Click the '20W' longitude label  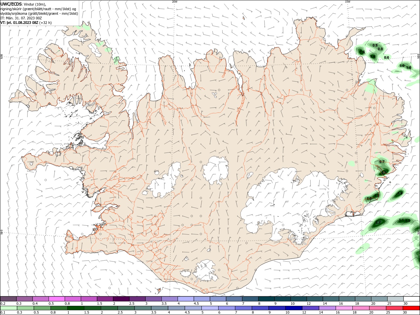click(175, 2)
